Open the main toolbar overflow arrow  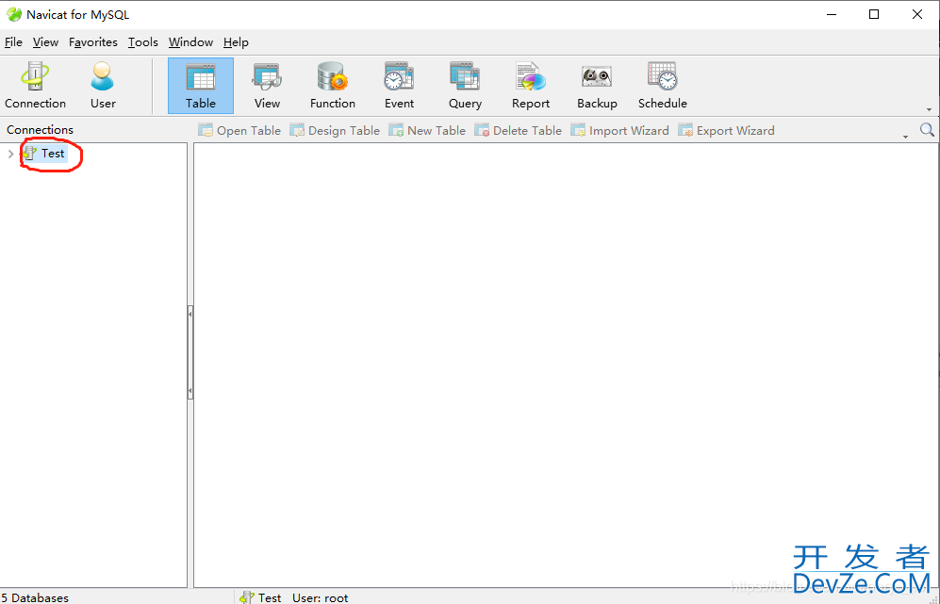tap(930, 109)
